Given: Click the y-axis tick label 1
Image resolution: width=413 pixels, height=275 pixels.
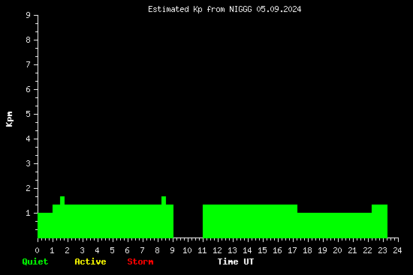Looking at the screenshot, I should 28,213.
